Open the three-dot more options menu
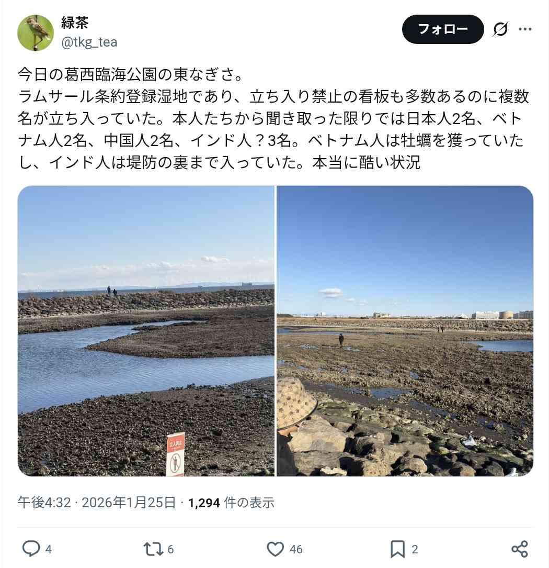 coord(525,29)
